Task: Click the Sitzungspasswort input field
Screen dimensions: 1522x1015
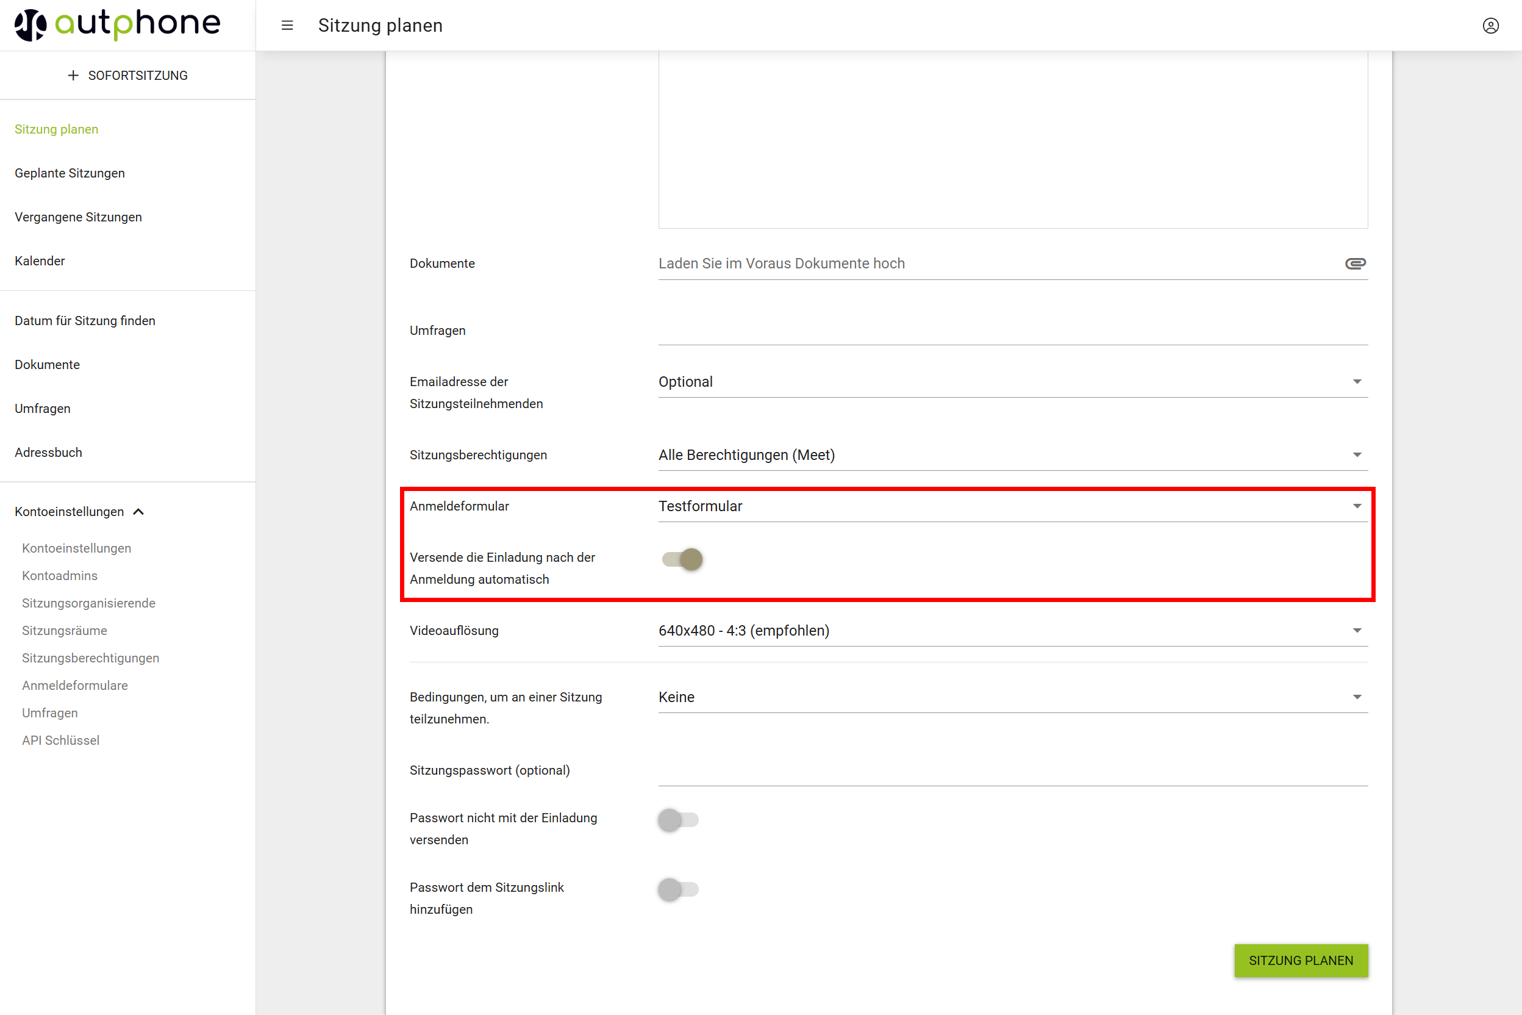Action: 1012,770
